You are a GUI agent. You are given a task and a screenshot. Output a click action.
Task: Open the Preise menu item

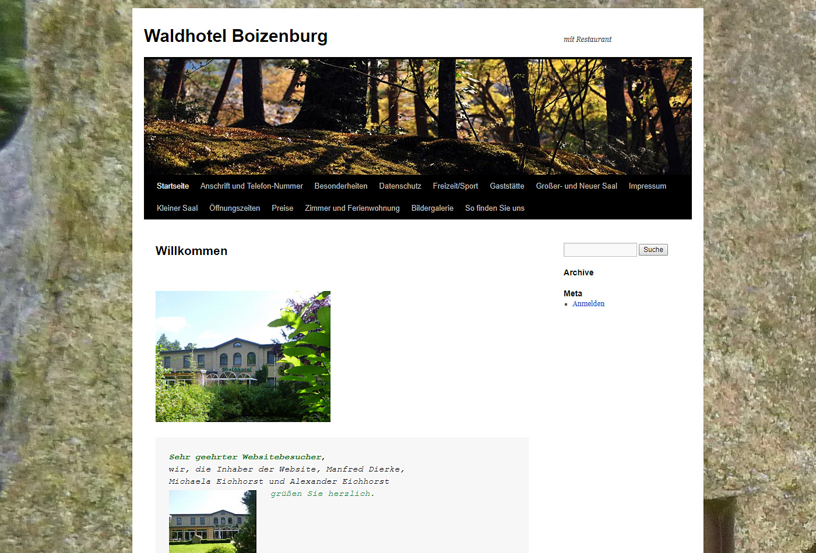click(282, 208)
